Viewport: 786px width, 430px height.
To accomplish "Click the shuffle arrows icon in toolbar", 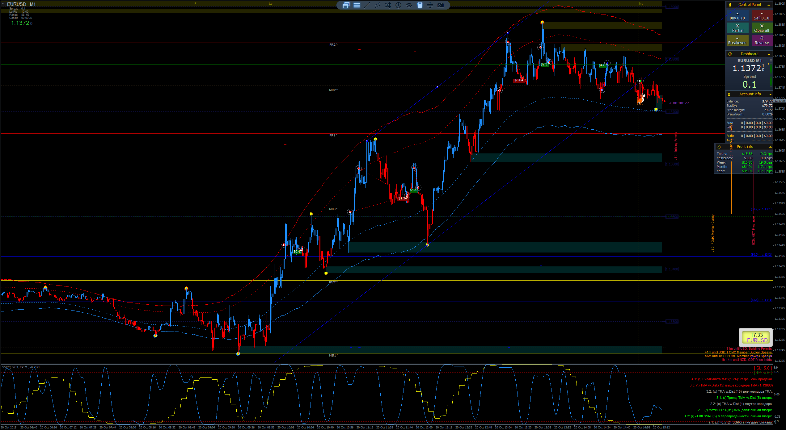I will coord(388,5).
